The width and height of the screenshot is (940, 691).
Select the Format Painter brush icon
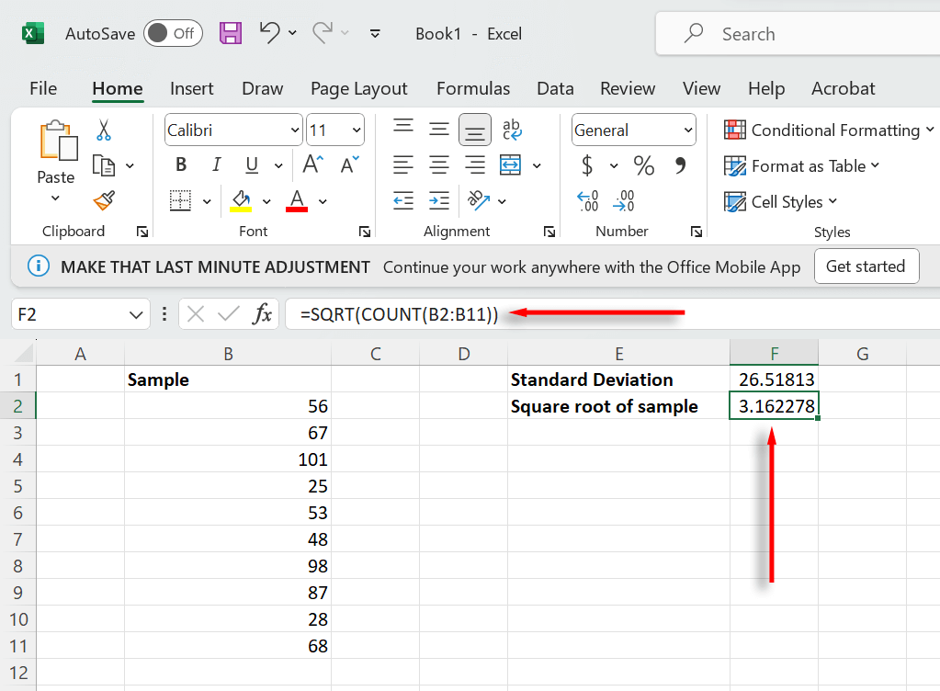pyautogui.click(x=103, y=200)
